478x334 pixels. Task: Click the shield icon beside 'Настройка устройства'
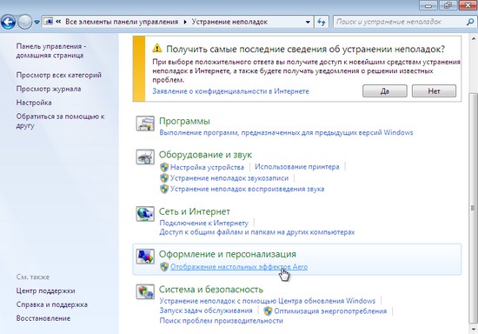[x=164, y=167]
